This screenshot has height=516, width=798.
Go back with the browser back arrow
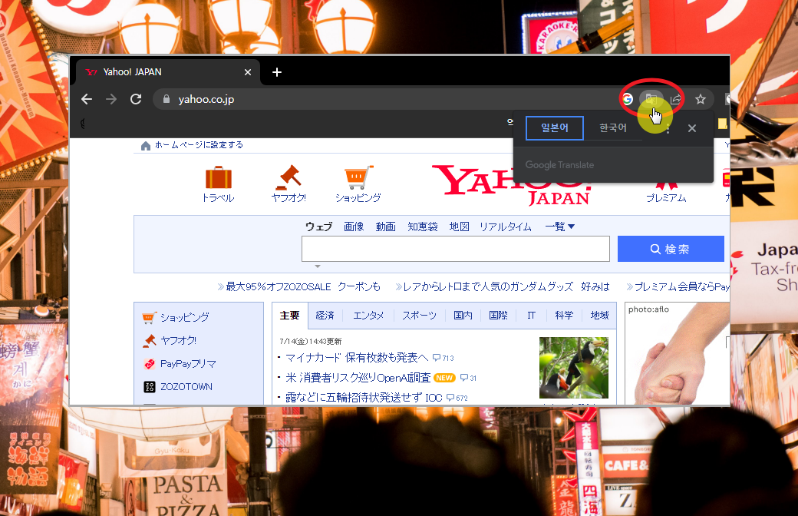[x=87, y=99]
